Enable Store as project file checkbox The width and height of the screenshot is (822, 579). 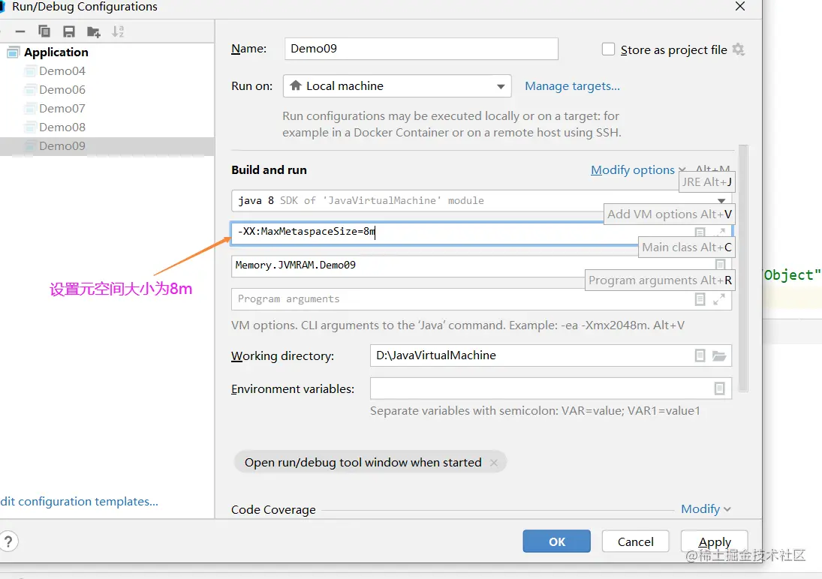608,49
